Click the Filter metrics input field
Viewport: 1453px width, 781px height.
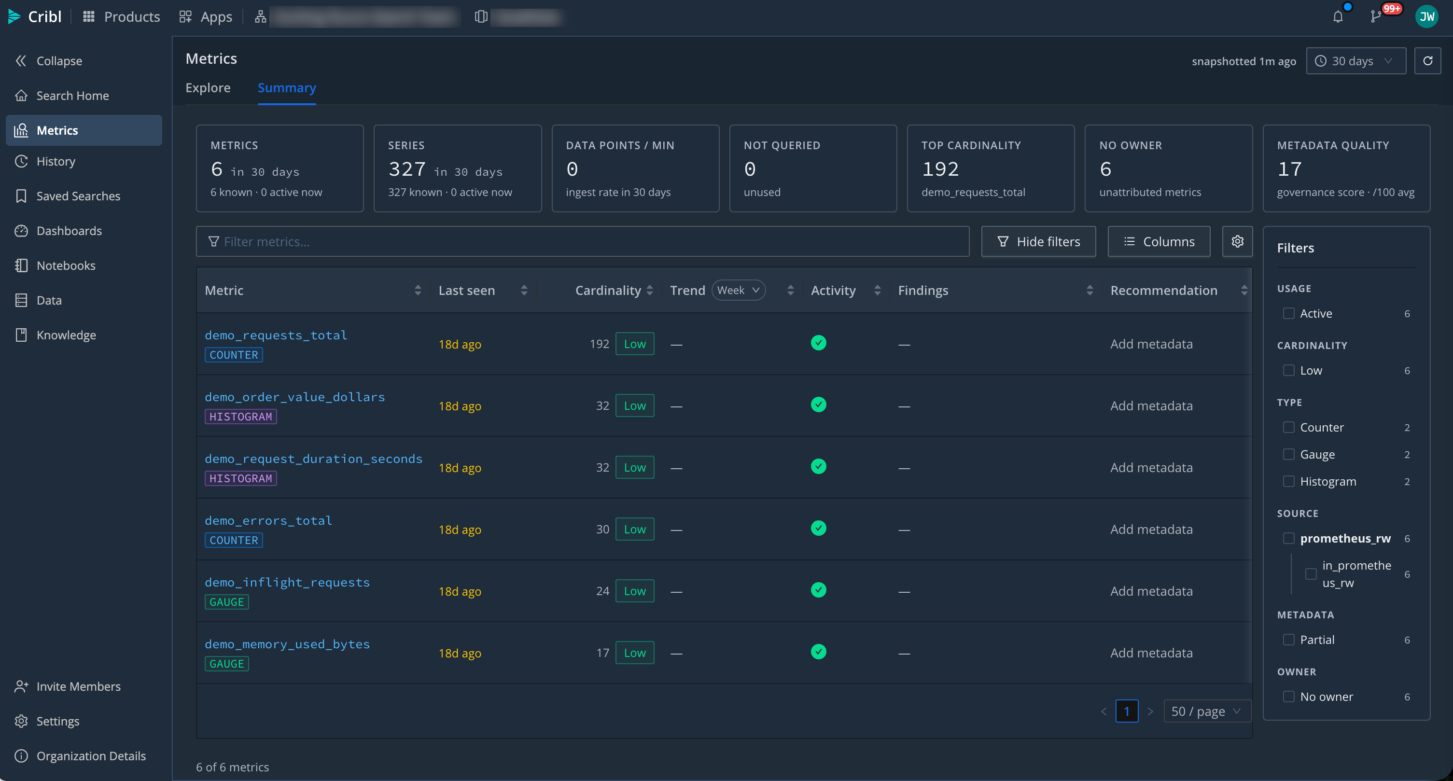tap(582, 241)
